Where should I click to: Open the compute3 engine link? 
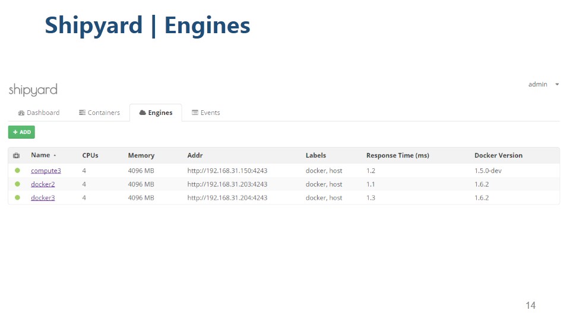[x=46, y=171]
